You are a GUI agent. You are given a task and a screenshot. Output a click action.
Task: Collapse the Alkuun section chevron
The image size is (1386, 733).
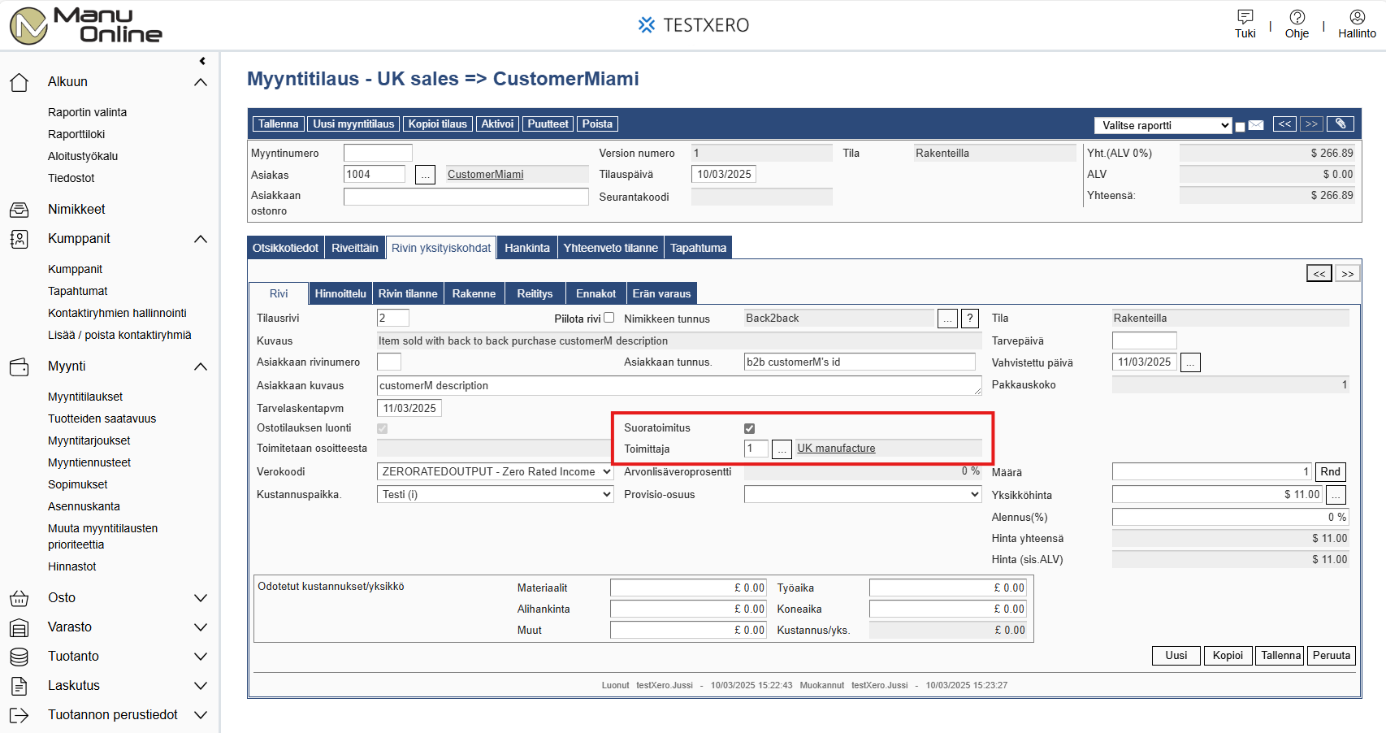click(x=201, y=82)
